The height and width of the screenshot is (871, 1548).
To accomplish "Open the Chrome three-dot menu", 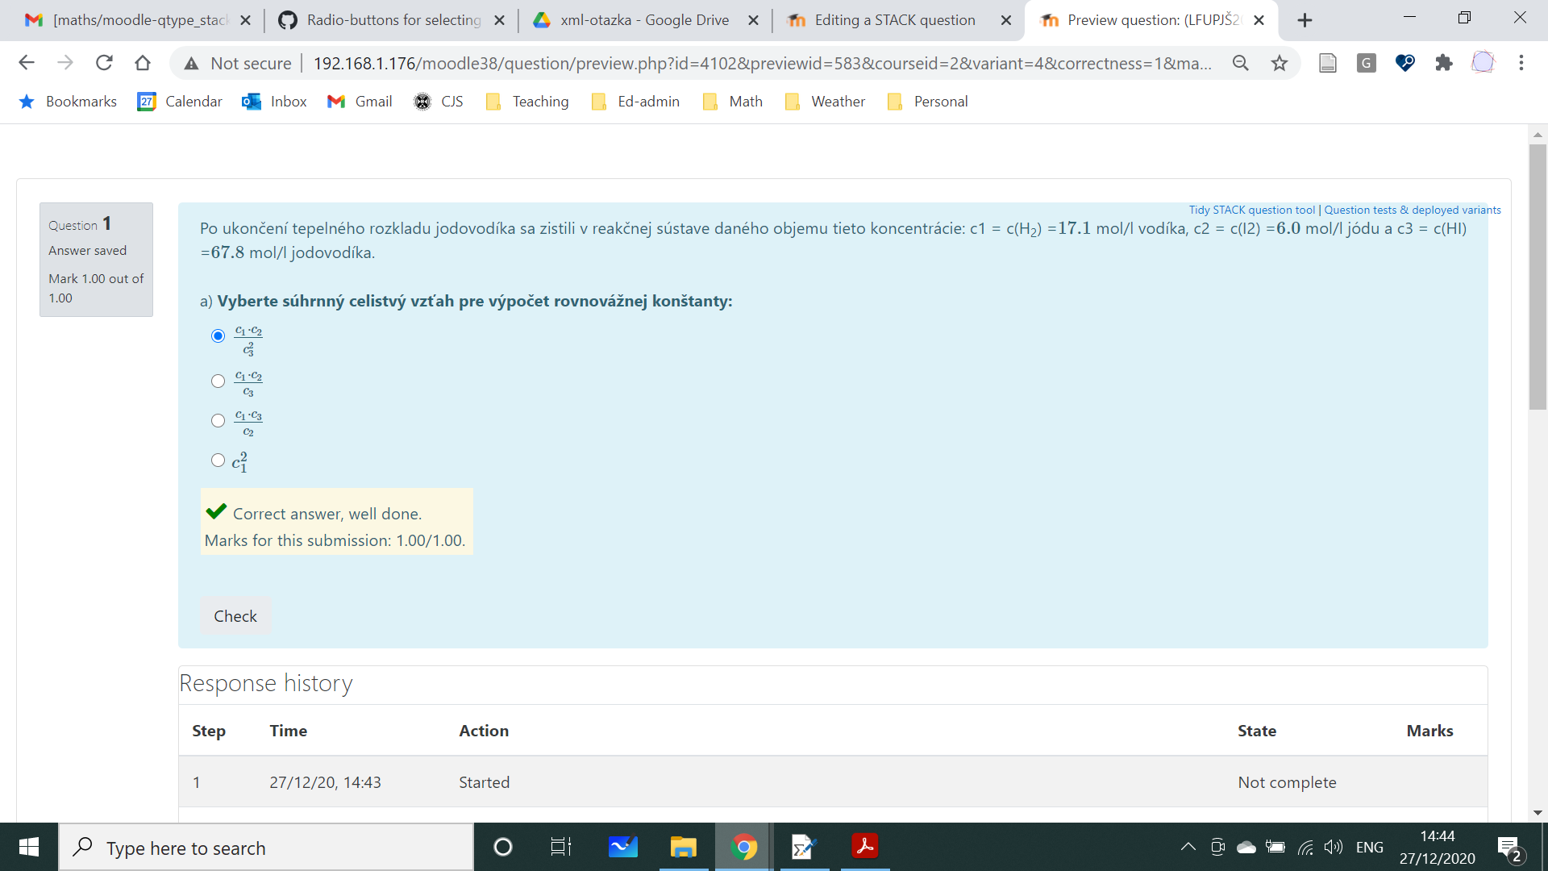I will tap(1521, 62).
